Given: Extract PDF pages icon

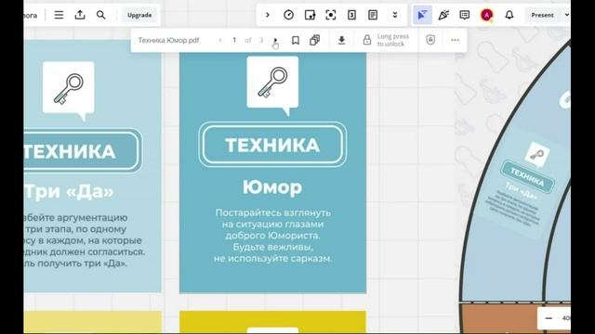Looking at the screenshot, I should [x=314, y=40].
